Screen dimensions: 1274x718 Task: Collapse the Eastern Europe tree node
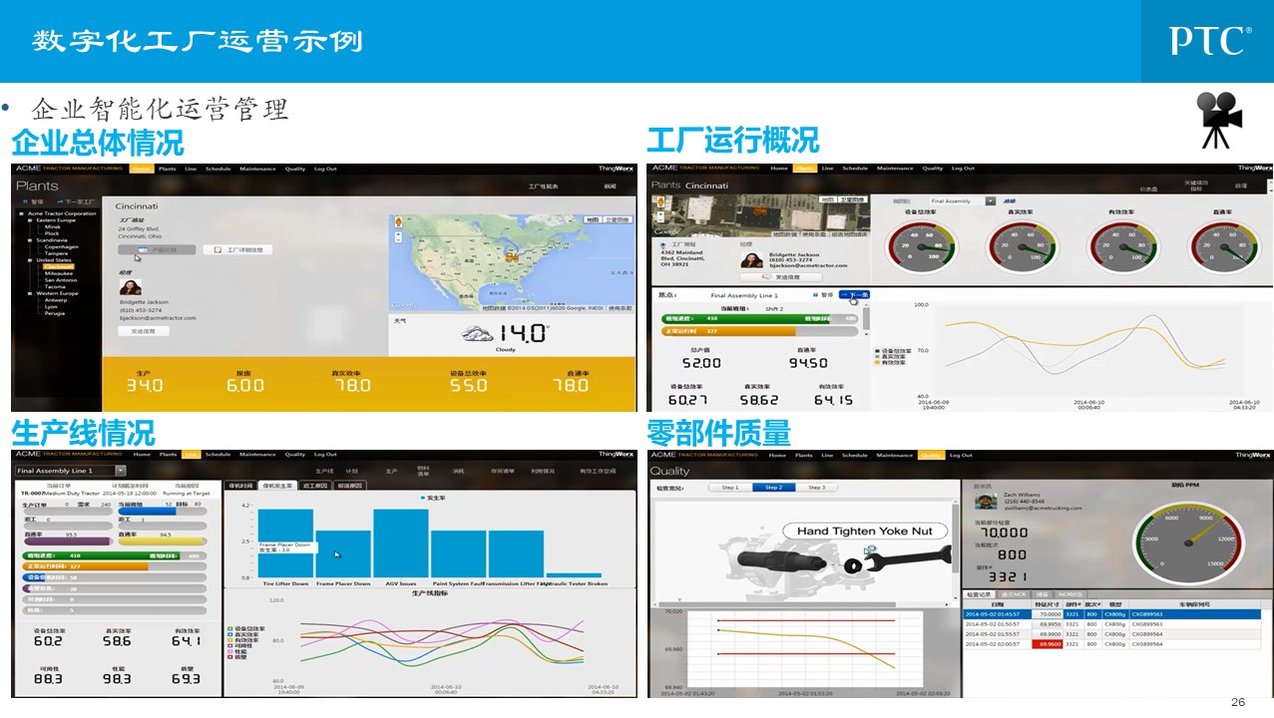tap(30, 220)
